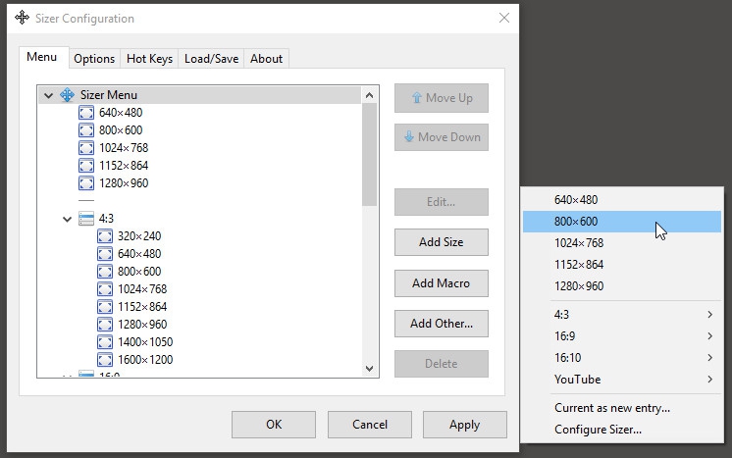Open 16:9 submenu arrow in popup menu
Viewport: 732px width, 458px height.
coord(709,335)
